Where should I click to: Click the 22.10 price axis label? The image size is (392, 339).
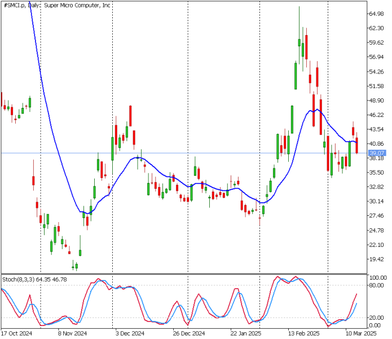tap(376, 245)
